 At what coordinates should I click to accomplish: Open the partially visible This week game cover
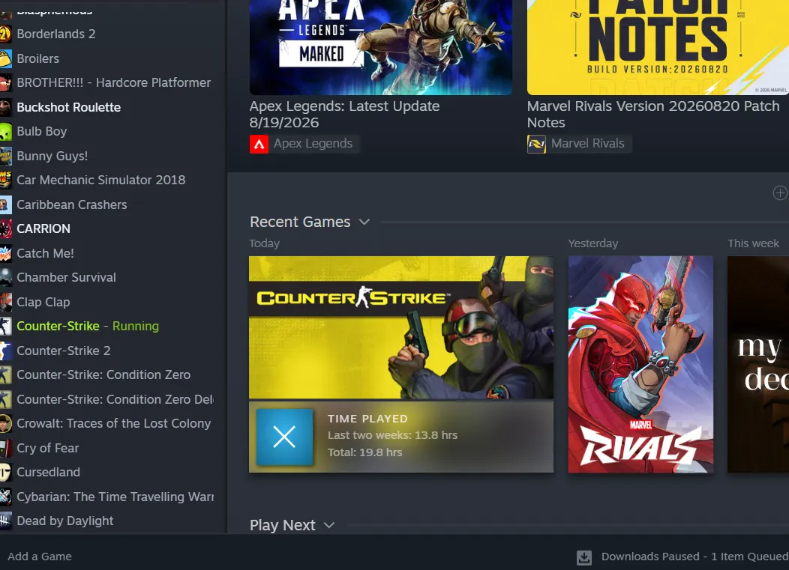[x=758, y=365]
